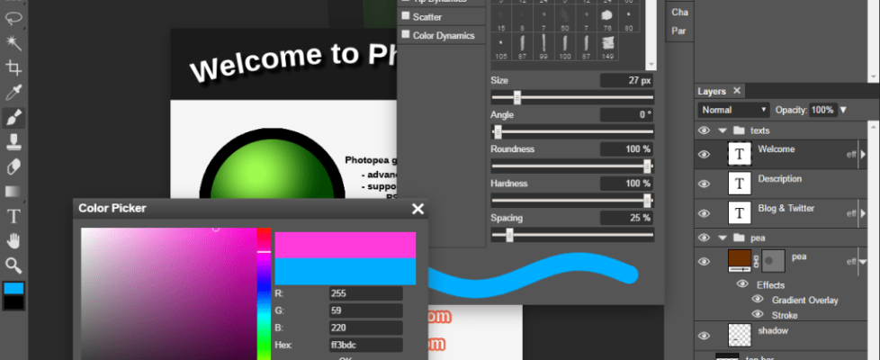Viewport: 880px width, 360px height.
Task: Collapse the texts group
Action: (x=723, y=130)
